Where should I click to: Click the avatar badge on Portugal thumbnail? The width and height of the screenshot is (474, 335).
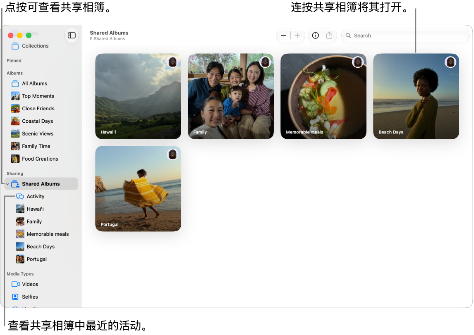172,154
